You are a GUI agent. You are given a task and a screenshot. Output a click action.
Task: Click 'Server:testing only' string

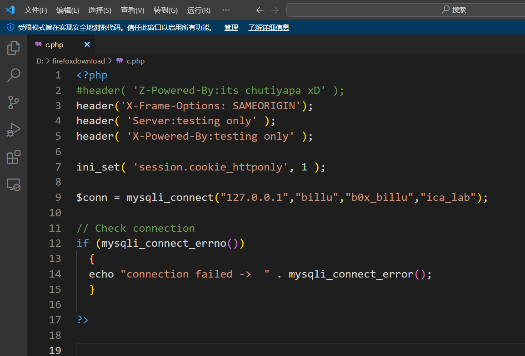[x=192, y=121]
